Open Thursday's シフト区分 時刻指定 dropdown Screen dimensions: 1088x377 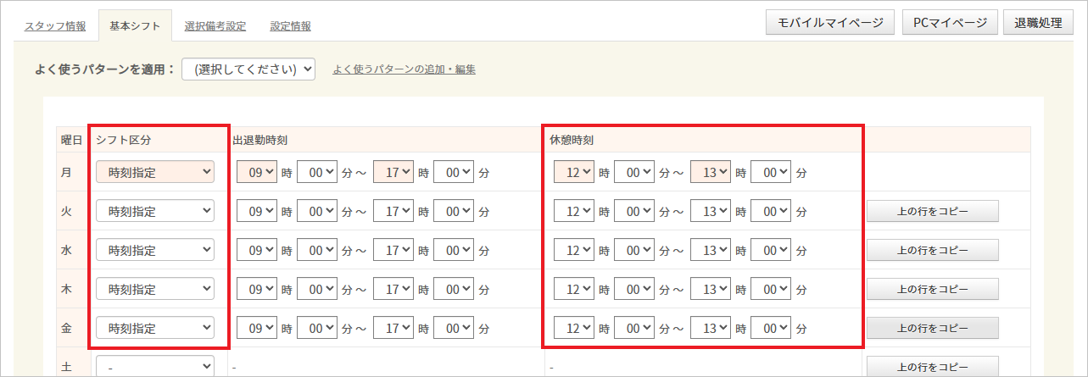click(x=155, y=289)
